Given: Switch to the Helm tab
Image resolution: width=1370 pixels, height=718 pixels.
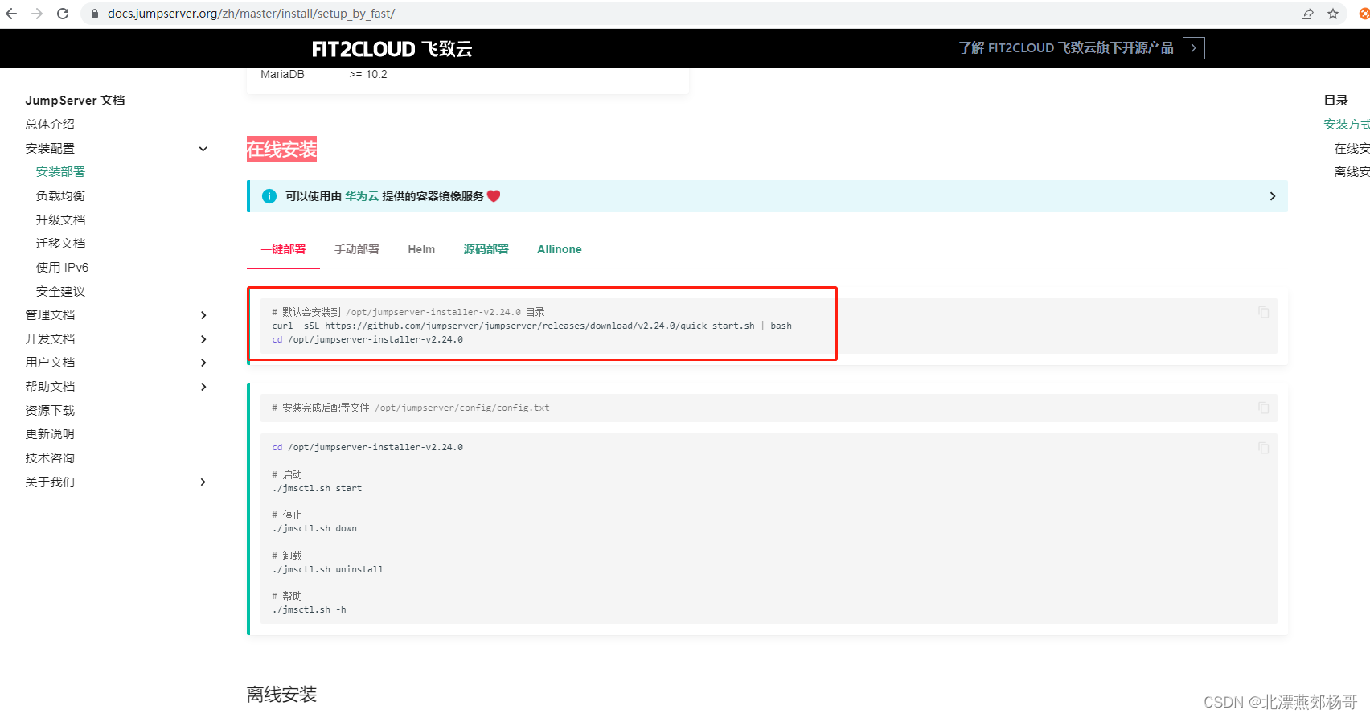Looking at the screenshot, I should click(421, 249).
